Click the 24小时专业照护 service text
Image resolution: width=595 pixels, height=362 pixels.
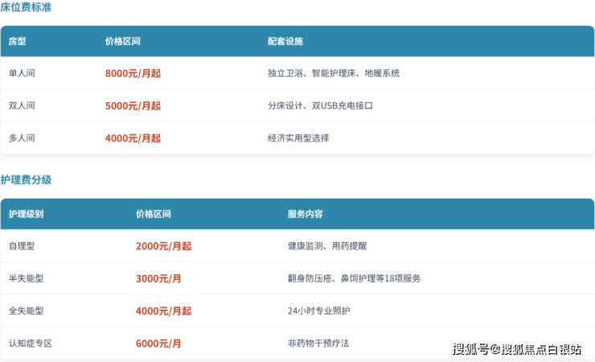click(x=319, y=311)
